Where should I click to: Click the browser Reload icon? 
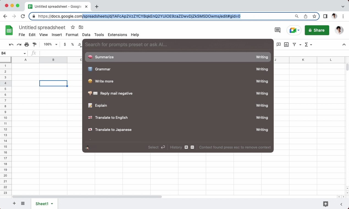pyautogui.click(x=23, y=16)
